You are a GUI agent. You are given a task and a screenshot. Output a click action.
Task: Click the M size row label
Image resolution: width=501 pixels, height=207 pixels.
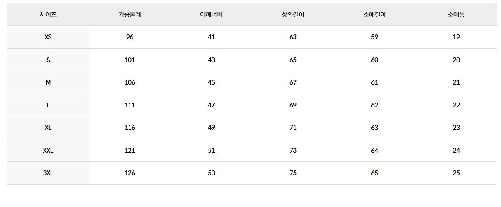(x=48, y=82)
